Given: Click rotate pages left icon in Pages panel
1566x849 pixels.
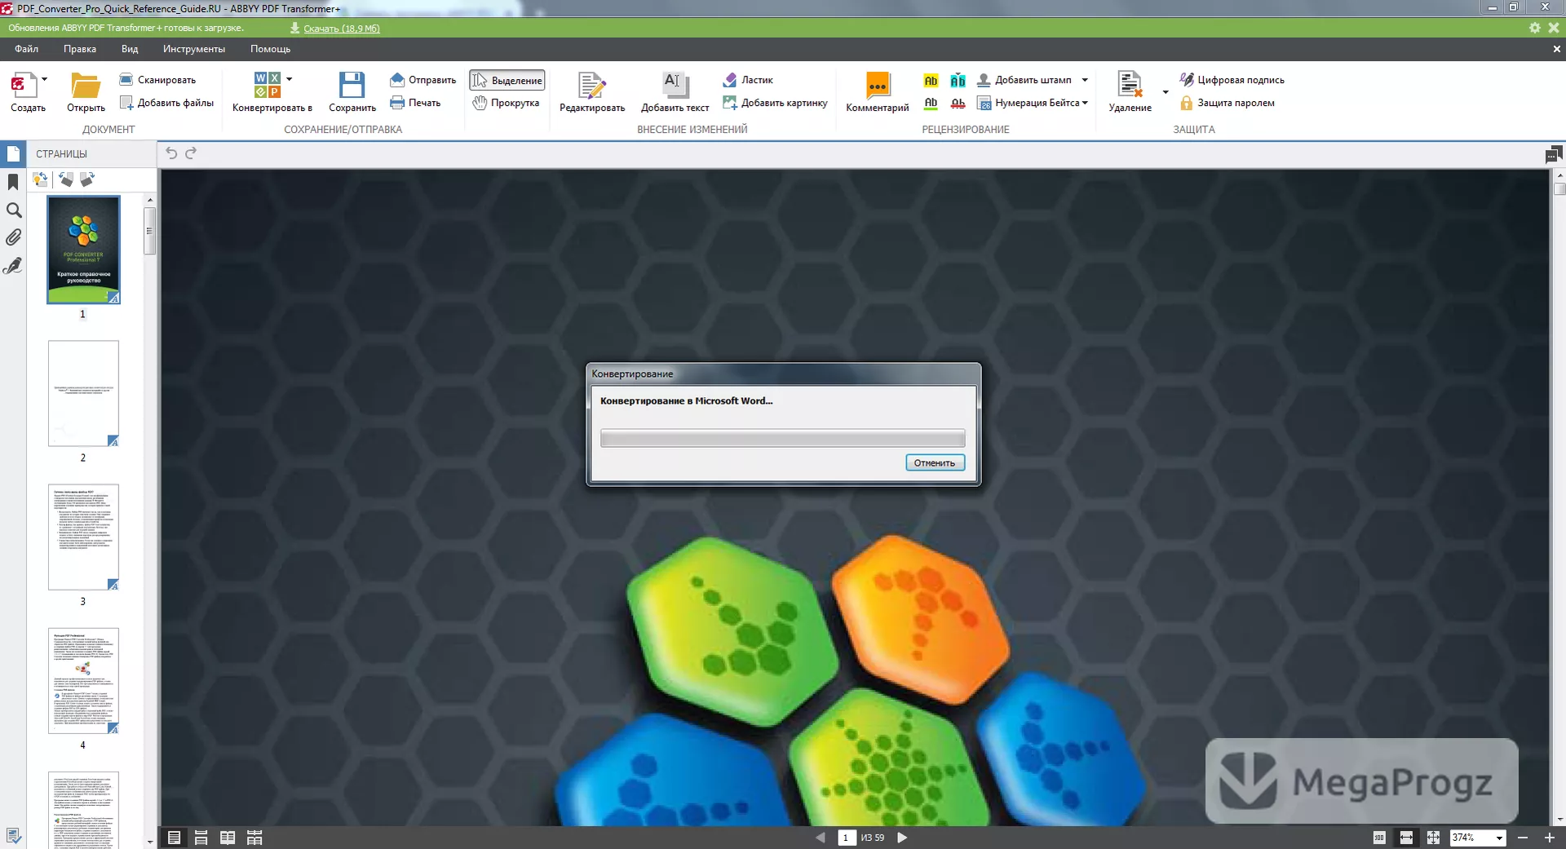Looking at the screenshot, I should pos(65,179).
